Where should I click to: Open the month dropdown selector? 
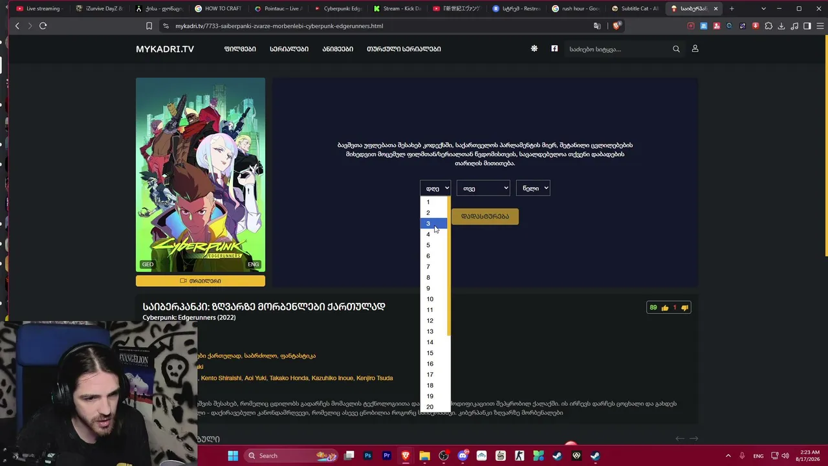tap(483, 188)
